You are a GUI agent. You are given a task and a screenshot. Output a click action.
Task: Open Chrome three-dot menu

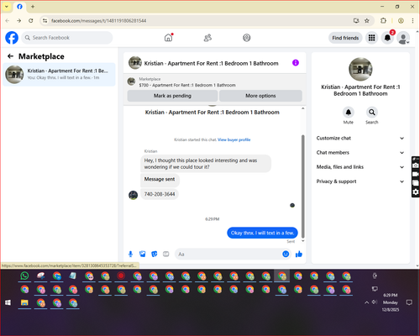coord(412,21)
